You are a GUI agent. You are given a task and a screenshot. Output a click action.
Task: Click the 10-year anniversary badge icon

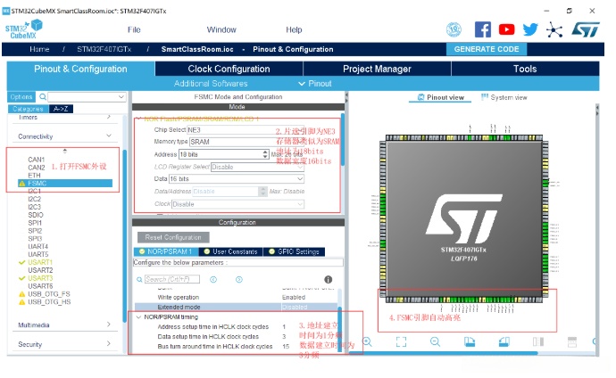[x=454, y=29]
